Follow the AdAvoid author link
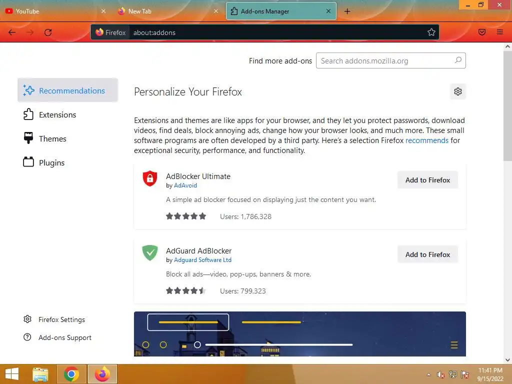Image resolution: width=512 pixels, height=384 pixels. click(x=185, y=185)
